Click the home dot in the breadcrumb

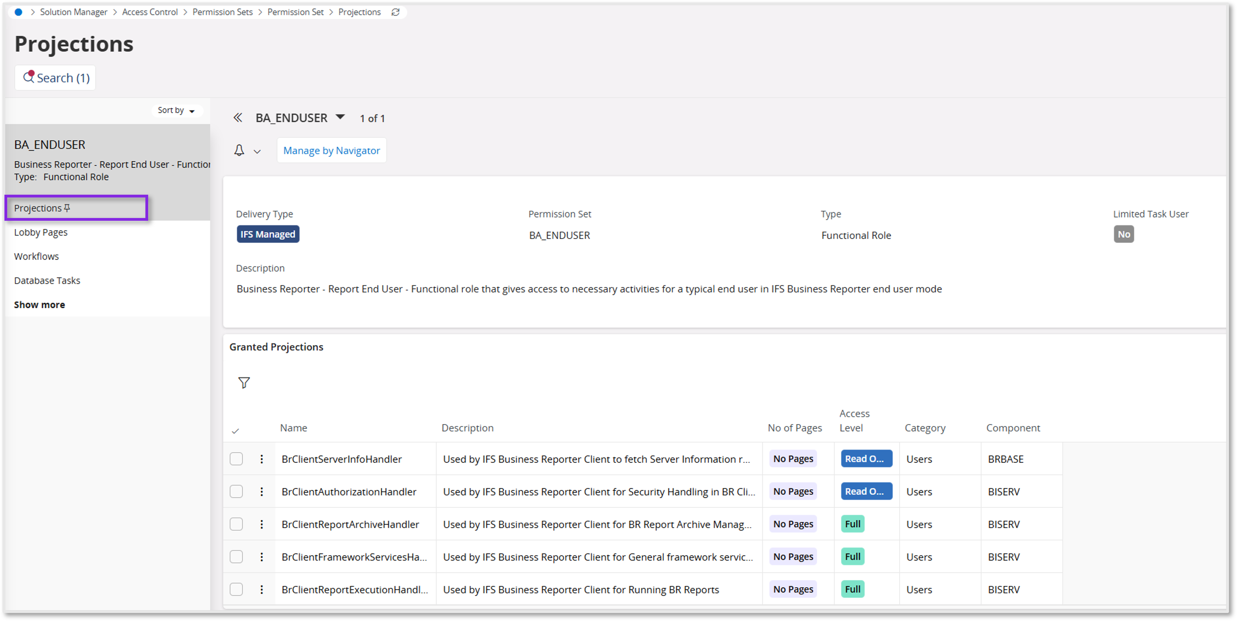click(18, 12)
